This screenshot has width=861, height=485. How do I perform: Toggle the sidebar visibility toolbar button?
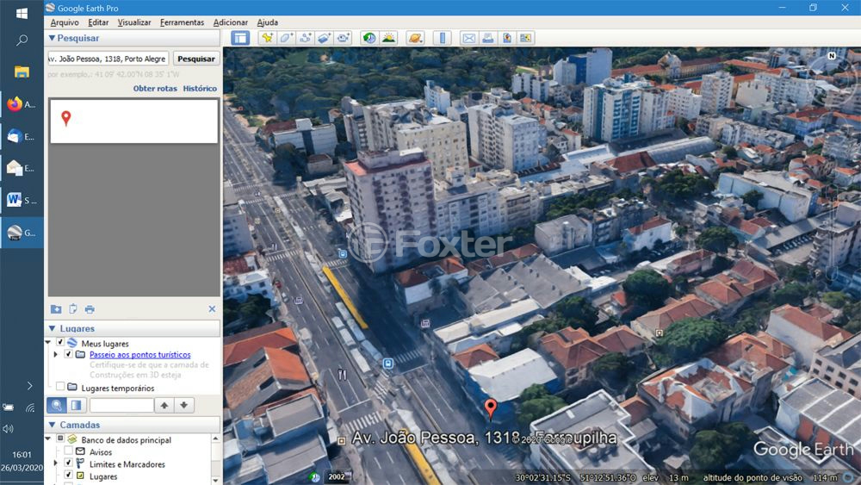coord(240,38)
